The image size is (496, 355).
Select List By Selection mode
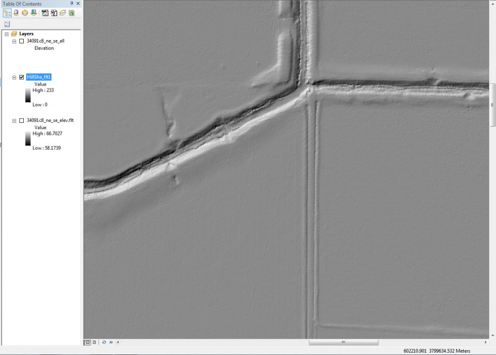(x=33, y=13)
